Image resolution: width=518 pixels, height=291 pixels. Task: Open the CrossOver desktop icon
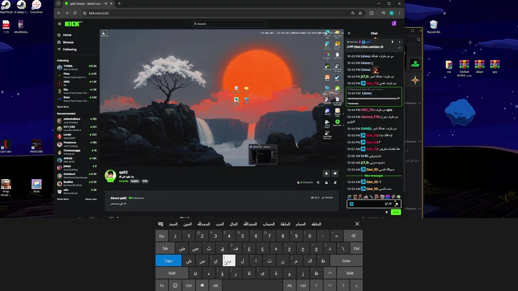36,7
